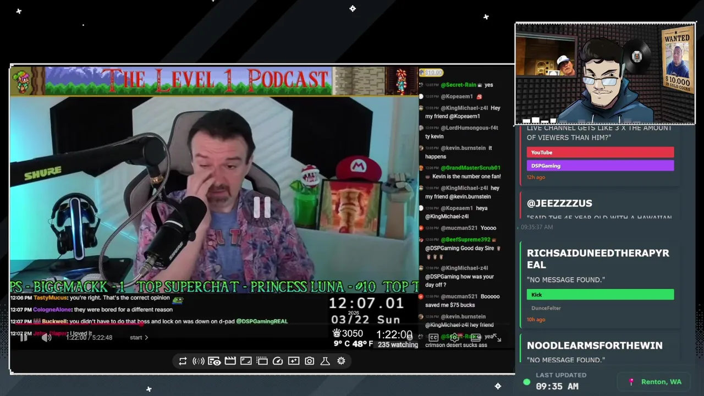Click the aspect ratio frame icon

pyautogui.click(x=246, y=361)
